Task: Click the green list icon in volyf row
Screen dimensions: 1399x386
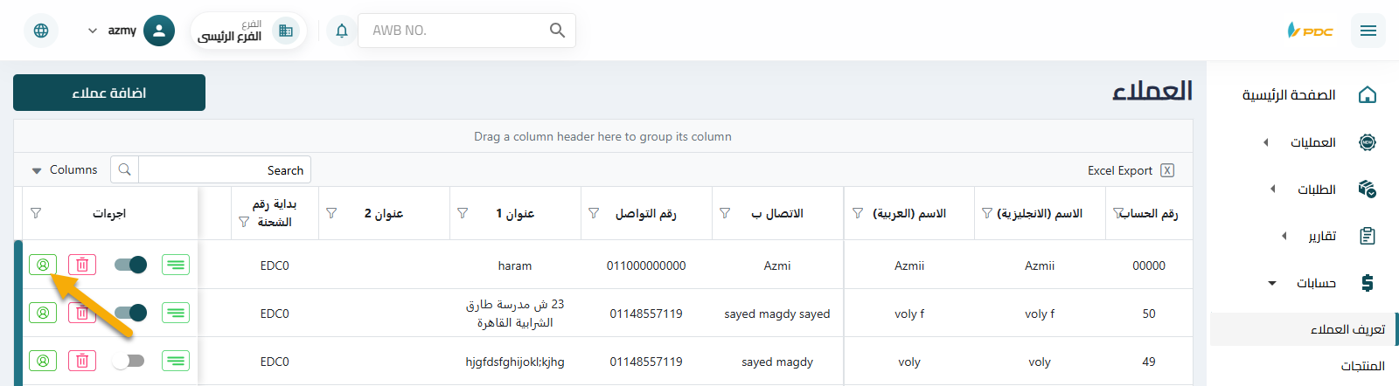Action: point(176,313)
